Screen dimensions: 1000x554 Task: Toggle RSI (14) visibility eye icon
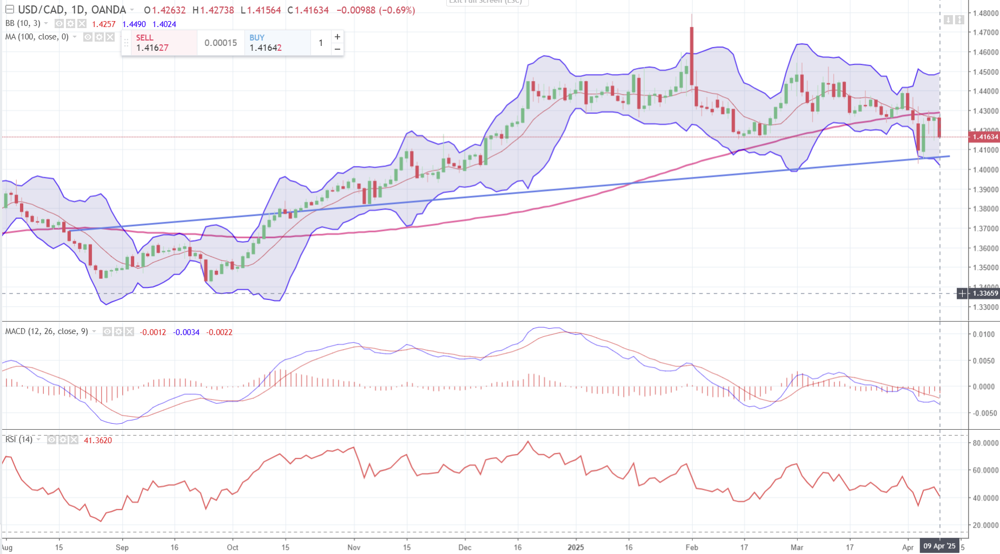(51, 440)
